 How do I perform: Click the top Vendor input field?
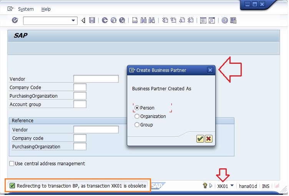click(x=96, y=79)
